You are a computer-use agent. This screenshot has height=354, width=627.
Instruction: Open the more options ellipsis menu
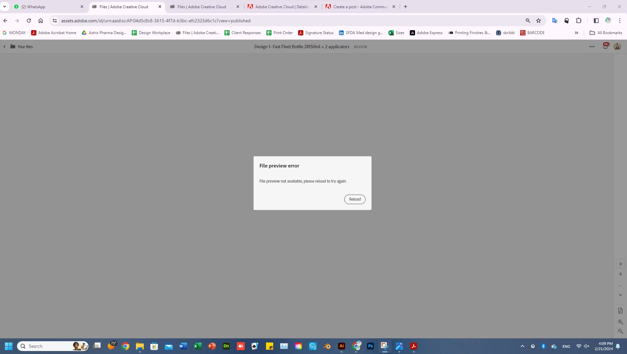pyautogui.click(x=592, y=47)
